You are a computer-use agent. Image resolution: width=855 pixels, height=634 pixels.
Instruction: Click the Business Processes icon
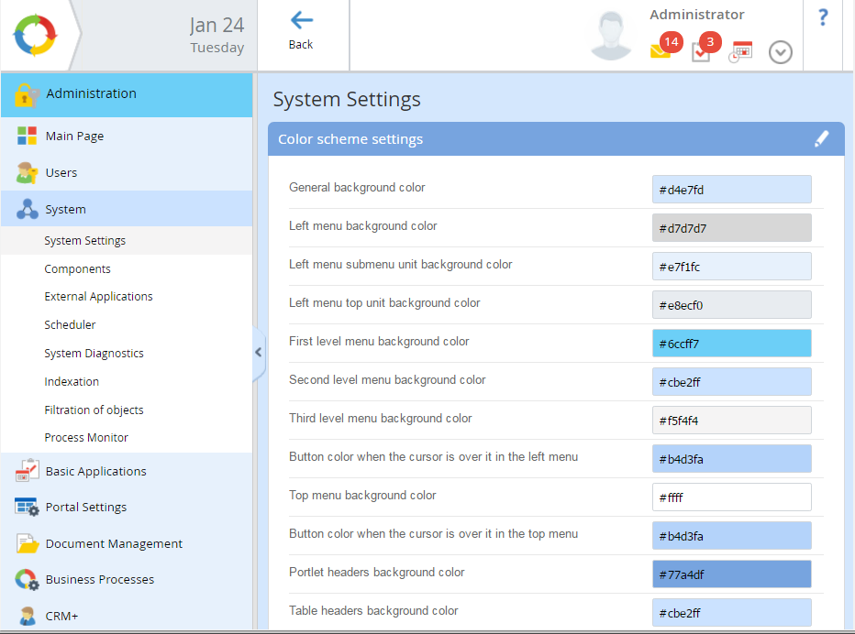tap(28, 580)
